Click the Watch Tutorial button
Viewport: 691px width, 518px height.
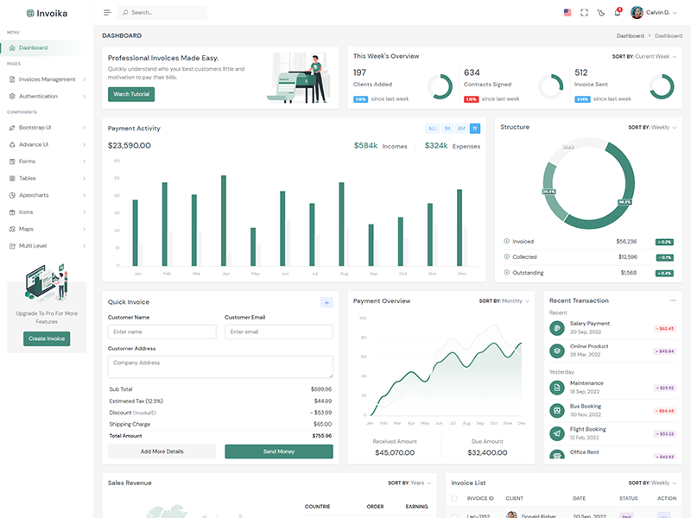pyautogui.click(x=131, y=94)
